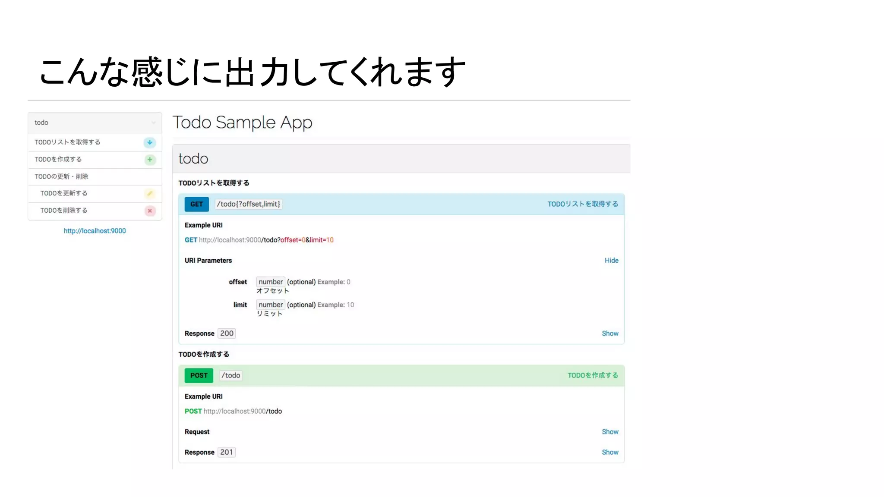Click the offset parameter name
Screen dimensions: 884x497
pyautogui.click(x=238, y=282)
